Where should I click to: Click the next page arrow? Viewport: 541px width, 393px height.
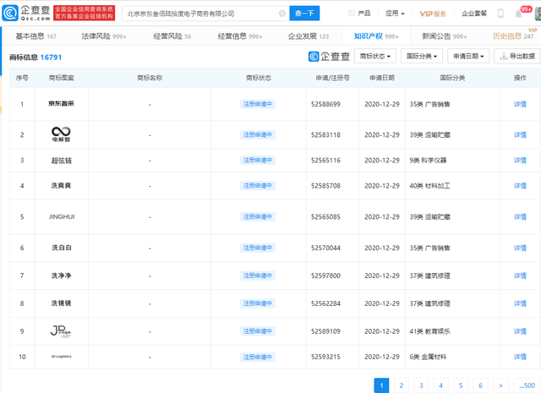[x=500, y=385]
